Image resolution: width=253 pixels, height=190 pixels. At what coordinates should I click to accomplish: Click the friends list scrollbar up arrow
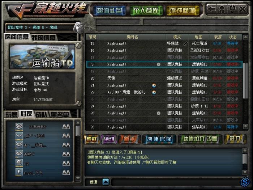[x=78, y=123]
